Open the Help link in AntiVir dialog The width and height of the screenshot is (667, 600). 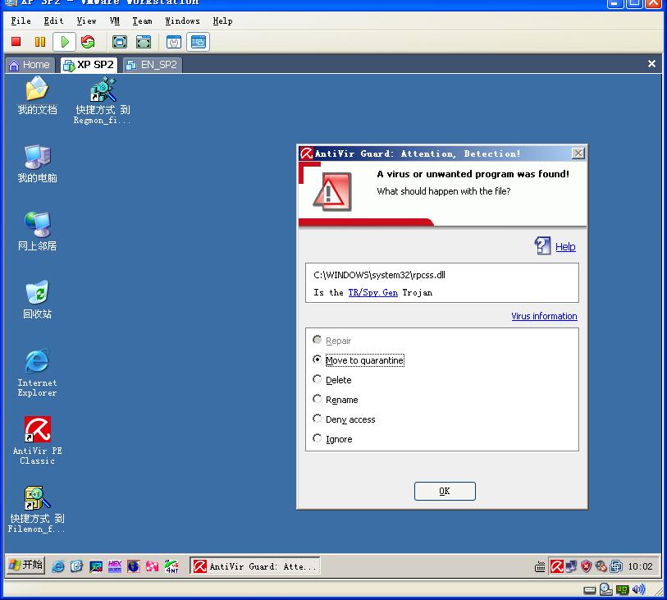click(x=565, y=247)
